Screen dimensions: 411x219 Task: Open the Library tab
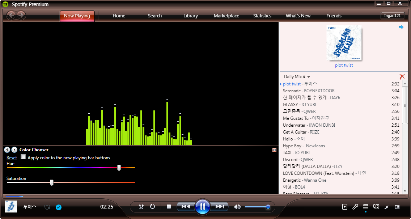tap(191, 16)
